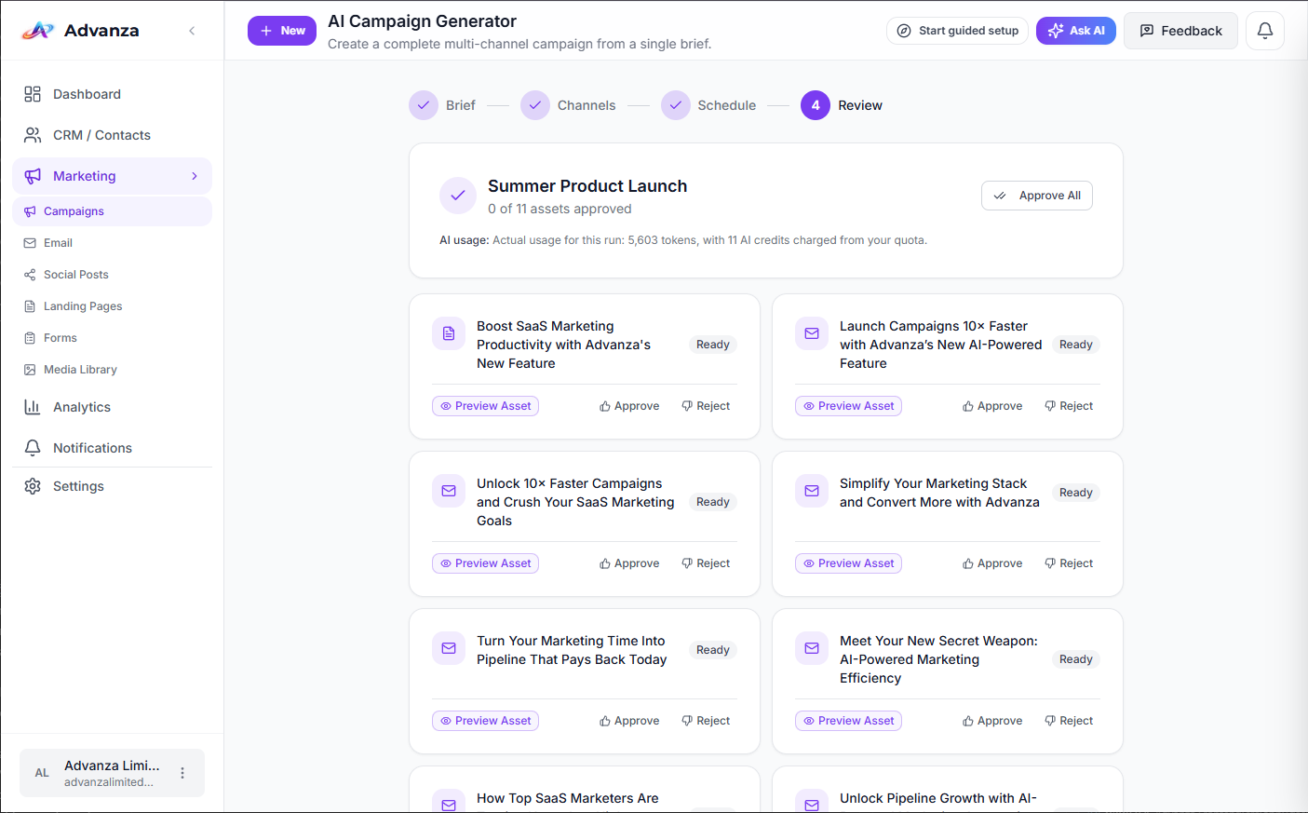
Task: Preview the Turn Your Marketing Time asset
Action: coord(485,721)
